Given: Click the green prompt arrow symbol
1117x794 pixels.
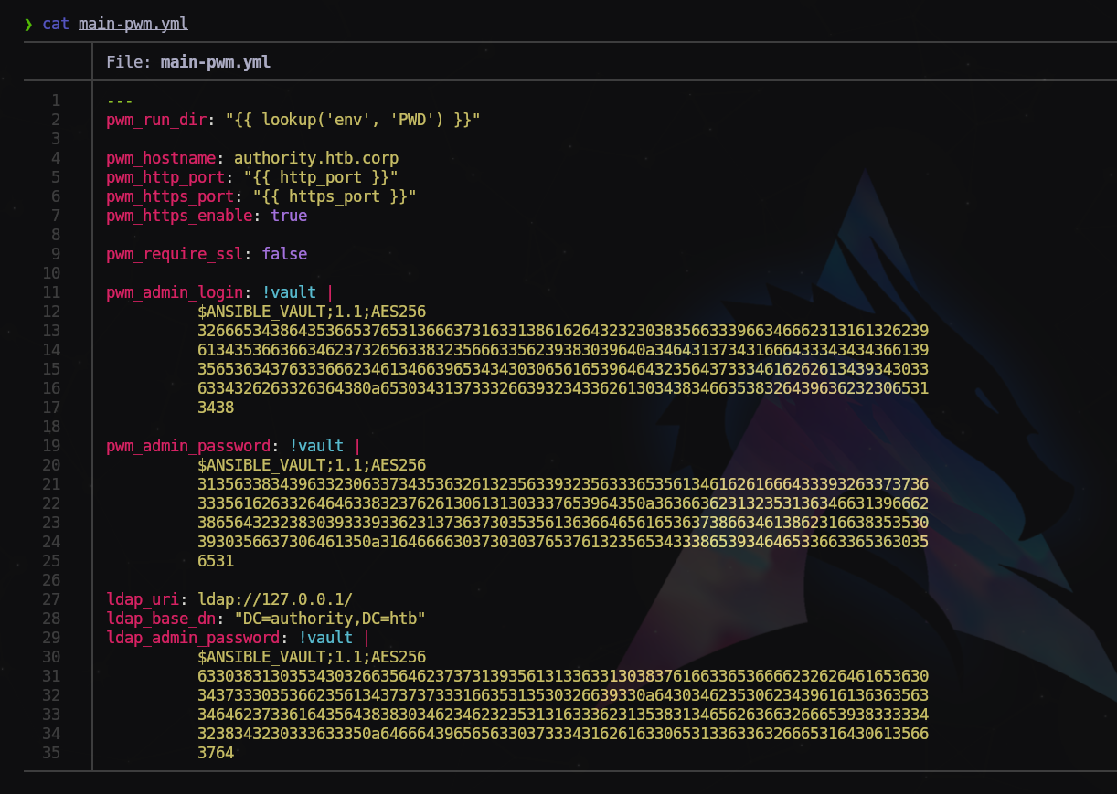Looking at the screenshot, I should (28, 24).
